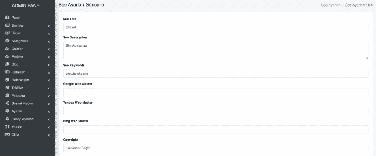Focus the Google Web Master field

(216, 92)
